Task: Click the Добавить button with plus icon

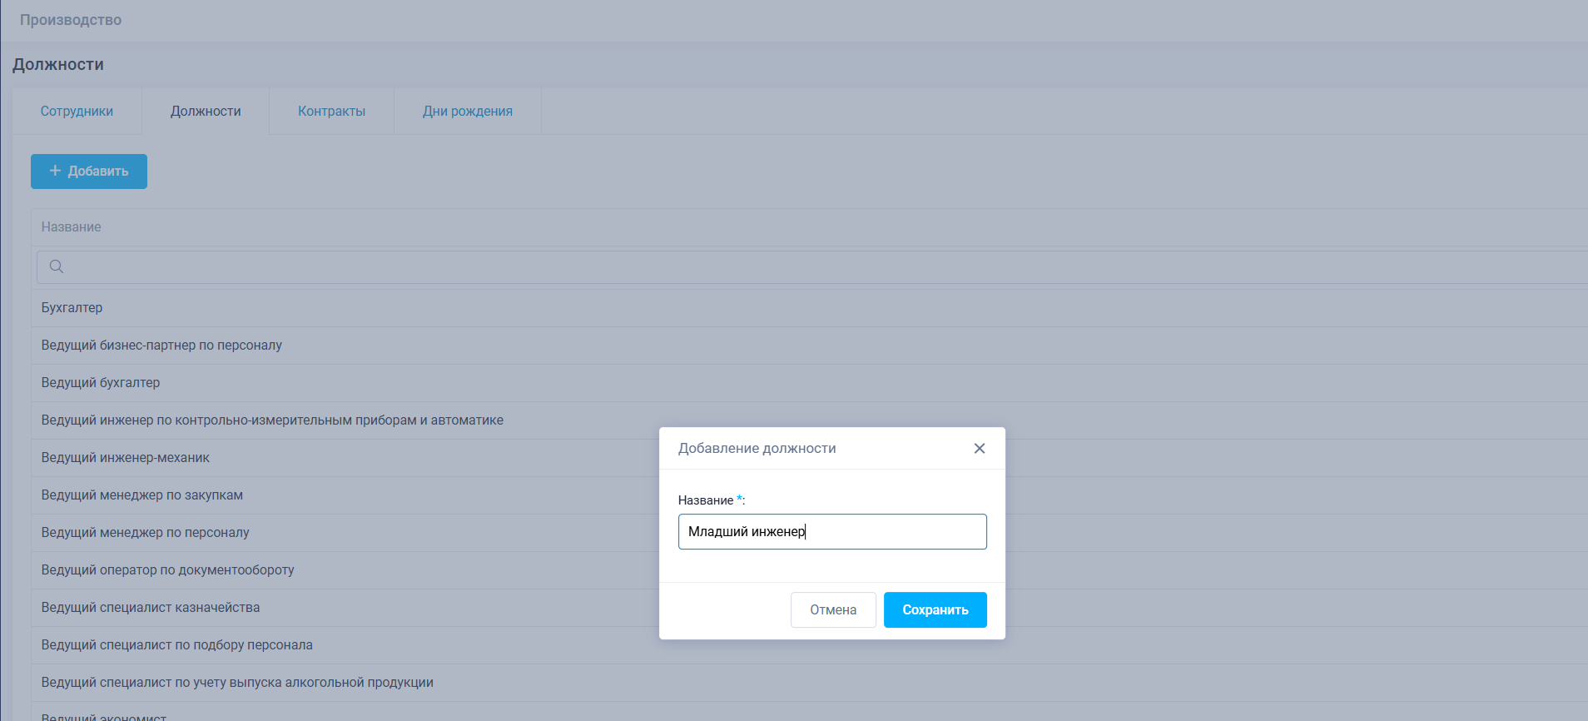Action: point(89,171)
